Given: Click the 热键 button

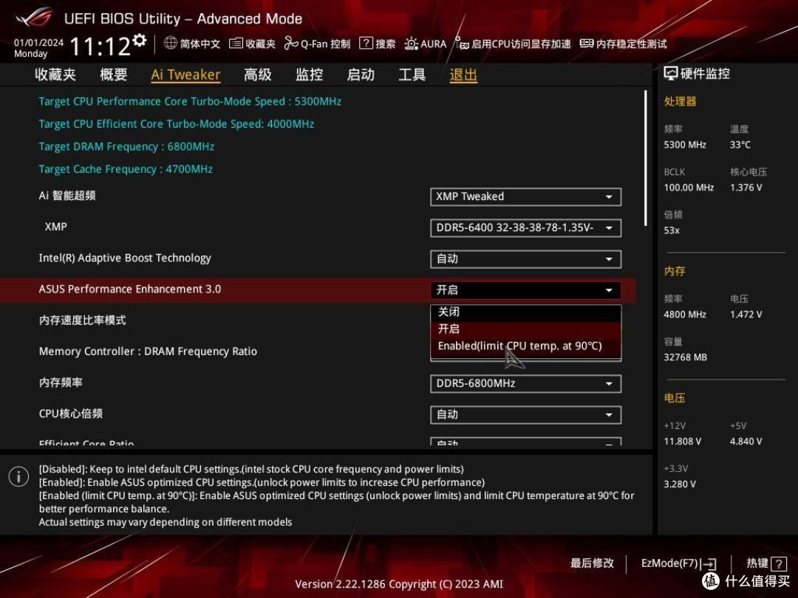Looking at the screenshot, I should pyautogui.click(x=766, y=563).
